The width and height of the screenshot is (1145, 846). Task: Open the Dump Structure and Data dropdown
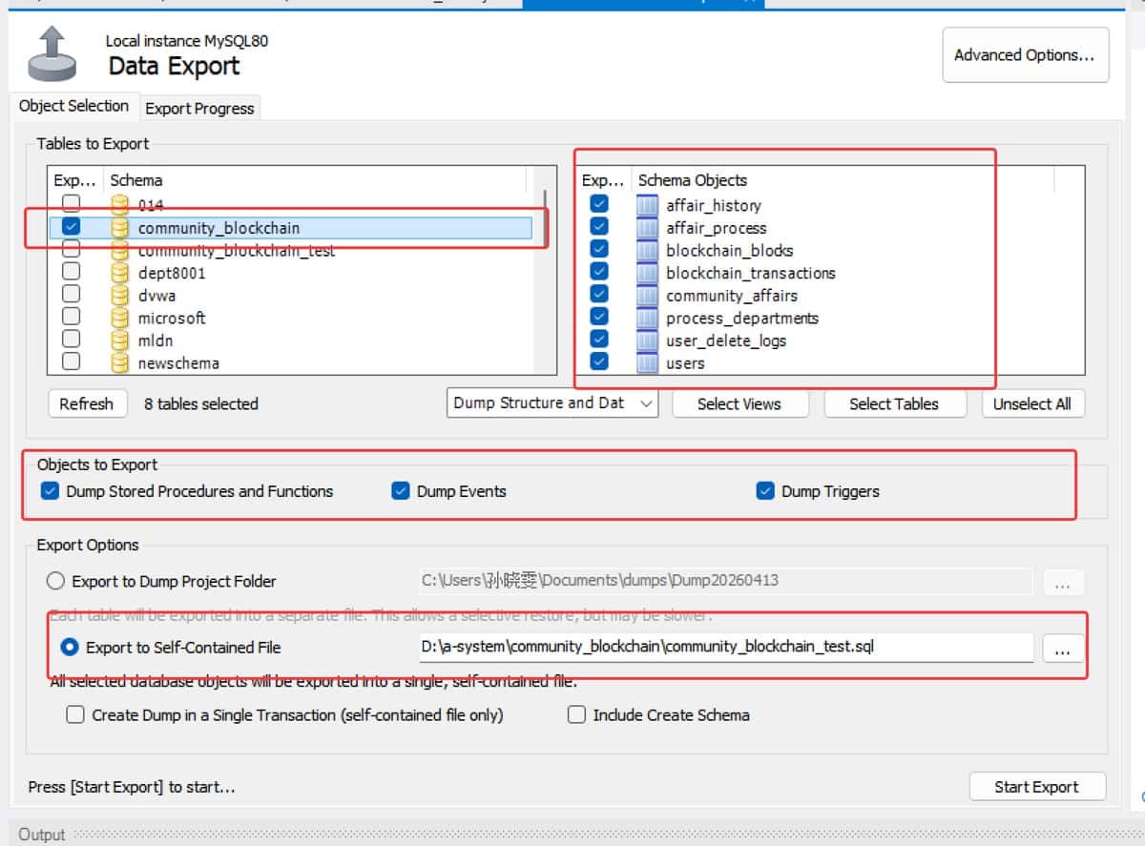tap(552, 403)
